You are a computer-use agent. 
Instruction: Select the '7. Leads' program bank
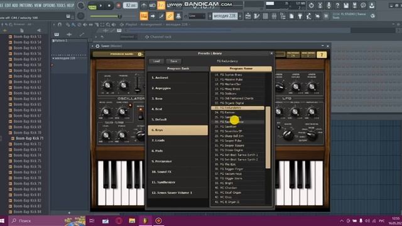178,141
